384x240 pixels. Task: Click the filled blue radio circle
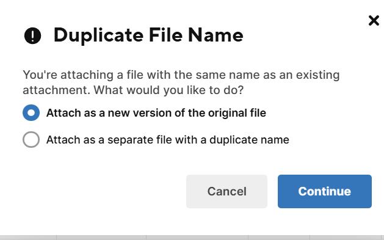pos(31,112)
